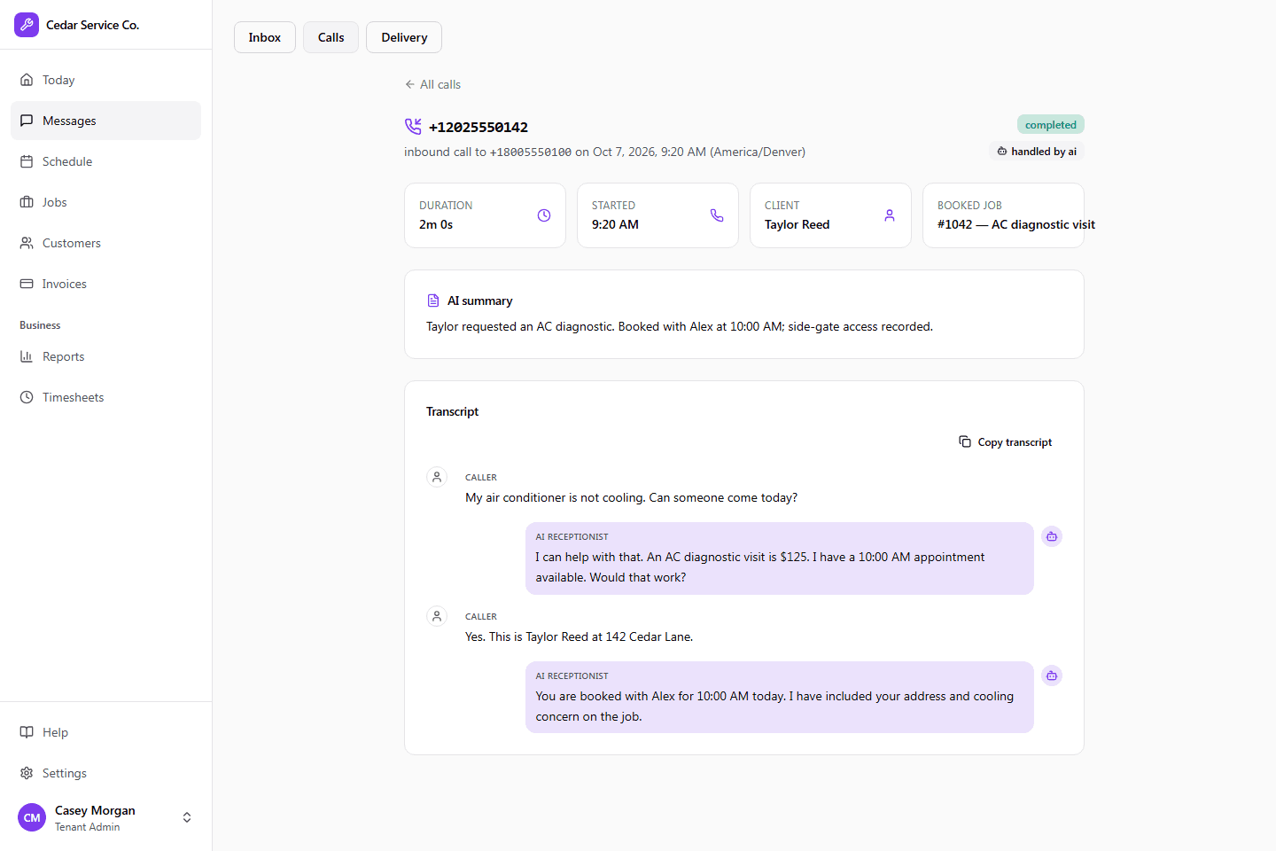Switch to the Inbox tab
The image size is (1276, 851).
click(265, 37)
